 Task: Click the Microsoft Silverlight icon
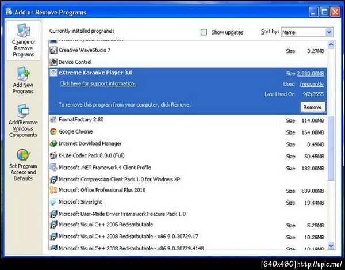(53, 202)
